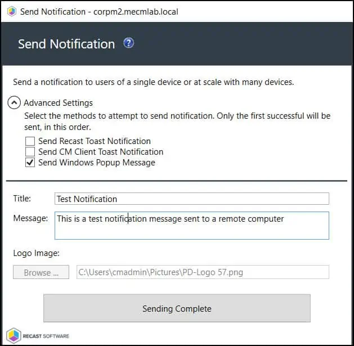
Task: Click the Title label
Action: (x=22, y=199)
